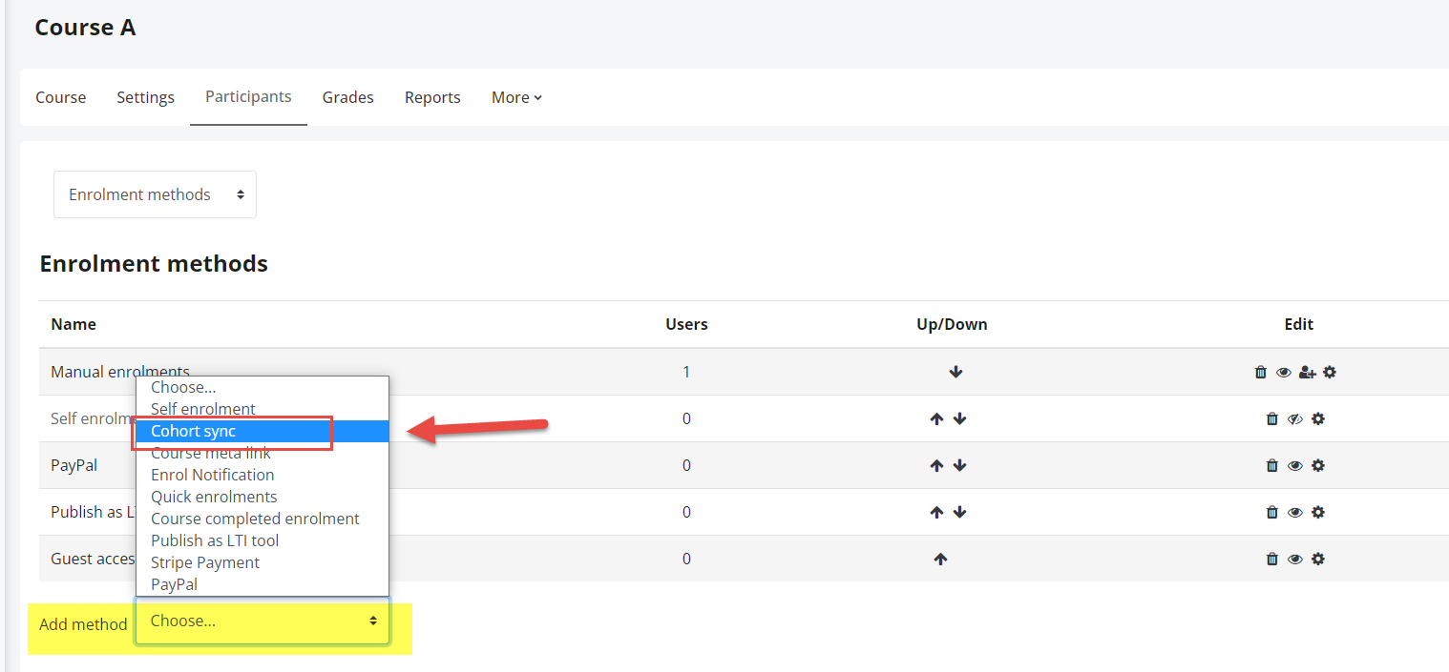This screenshot has height=672, width=1449.
Task: Open settings gear for Guest access row
Action: pyautogui.click(x=1318, y=559)
